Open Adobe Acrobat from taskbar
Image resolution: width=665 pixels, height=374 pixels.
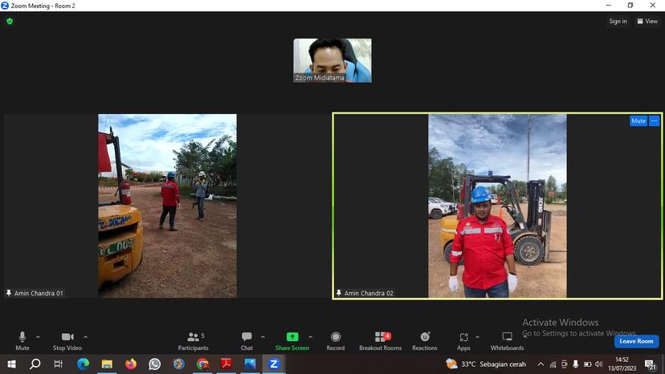tap(226, 364)
